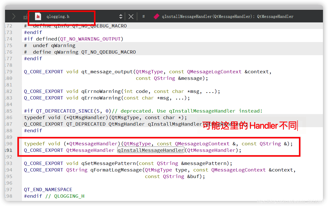The height and width of the screenshot is (206, 328).
Task: Click QT_NO_QDEBUG_MACRO on line 176
Action: coord(109,52)
